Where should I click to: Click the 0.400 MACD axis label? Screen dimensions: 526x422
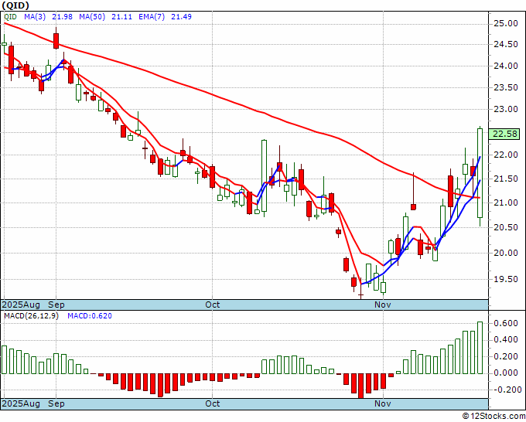506,340
